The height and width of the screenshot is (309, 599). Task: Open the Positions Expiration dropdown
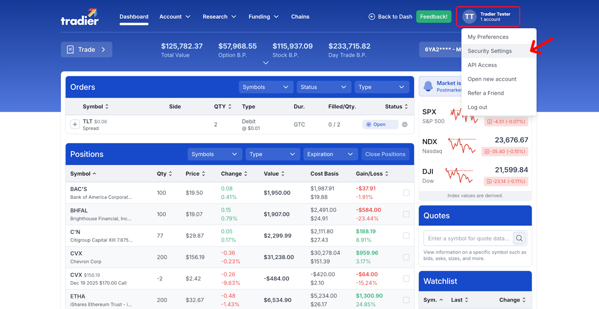[331, 154]
